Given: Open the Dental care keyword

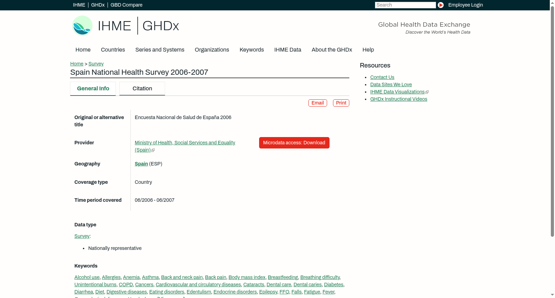Looking at the screenshot, I should (x=279, y=285).
